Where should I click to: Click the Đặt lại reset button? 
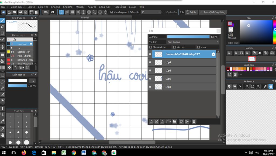coord(191,12)
